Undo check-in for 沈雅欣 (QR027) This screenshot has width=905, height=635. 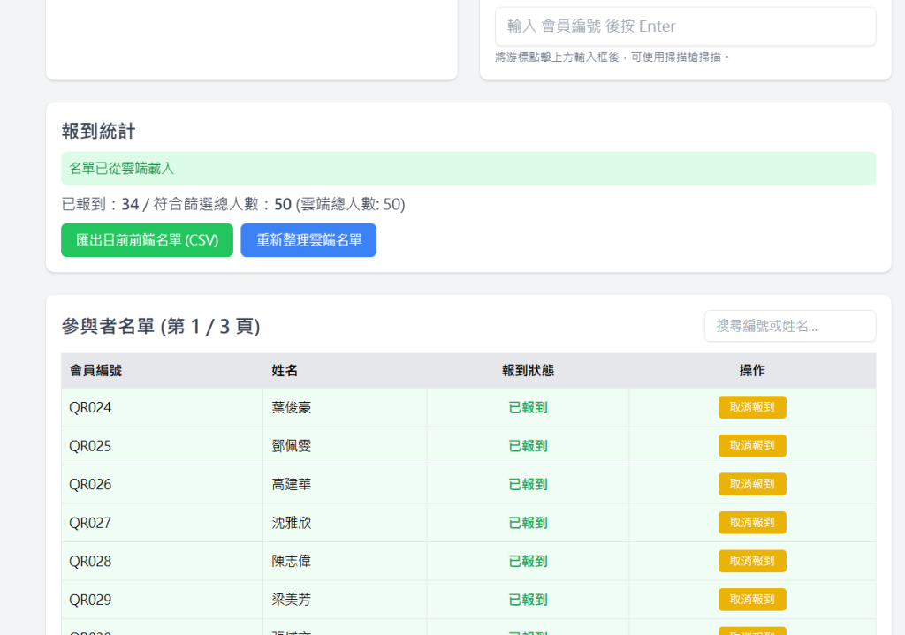point(751,523)
